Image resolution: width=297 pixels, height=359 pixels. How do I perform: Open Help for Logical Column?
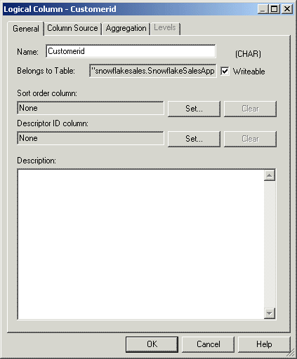pyautogui.click(x=264, y=344)
